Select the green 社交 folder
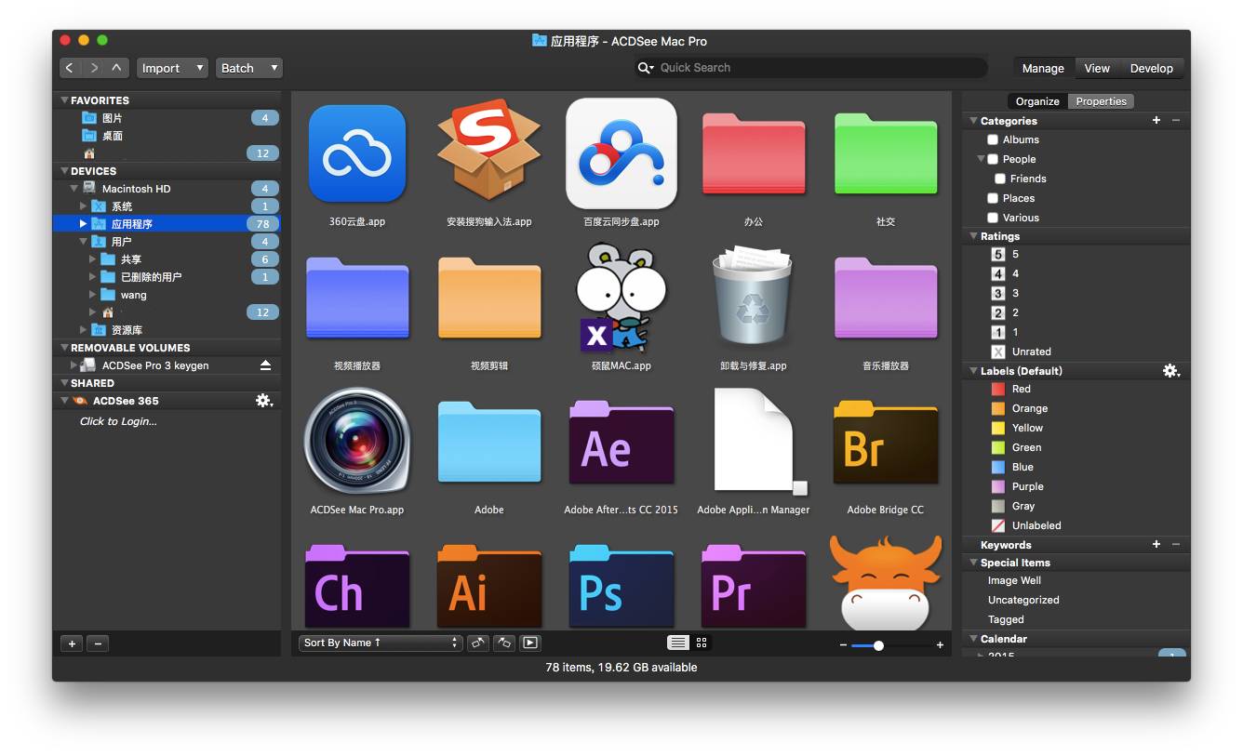1243x756 pixels. pyautogui.click(x=886, y=154)
